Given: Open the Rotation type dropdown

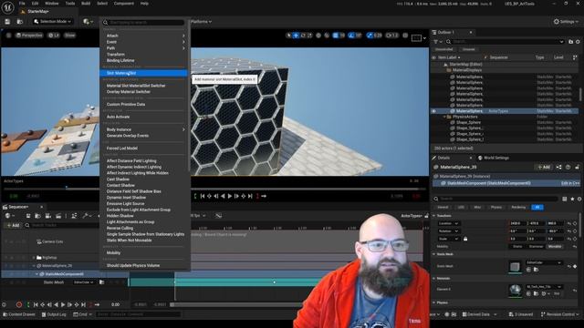Looking at the screenshot, I should coord(448,231).
